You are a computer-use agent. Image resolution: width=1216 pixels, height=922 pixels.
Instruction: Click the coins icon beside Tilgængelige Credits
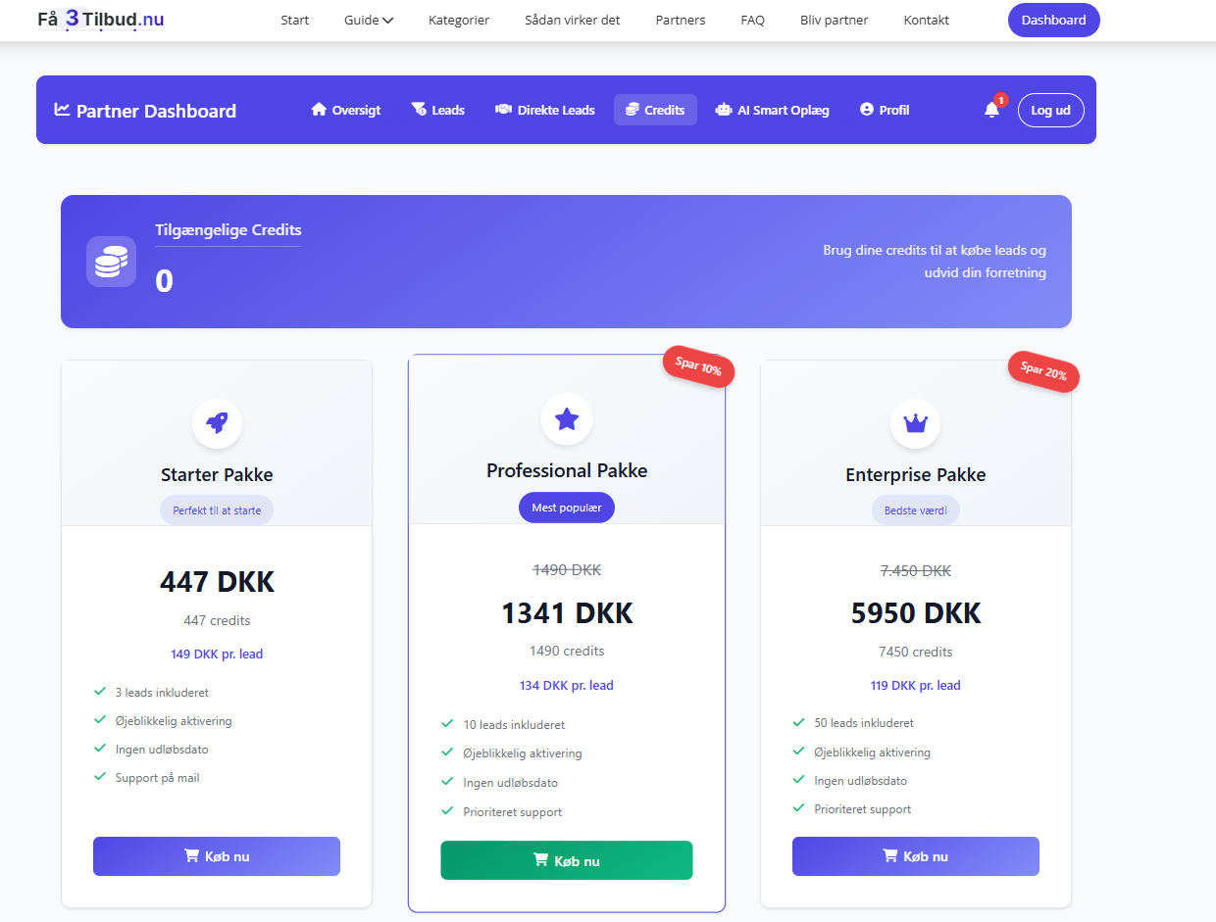click(x=111, y=262)
